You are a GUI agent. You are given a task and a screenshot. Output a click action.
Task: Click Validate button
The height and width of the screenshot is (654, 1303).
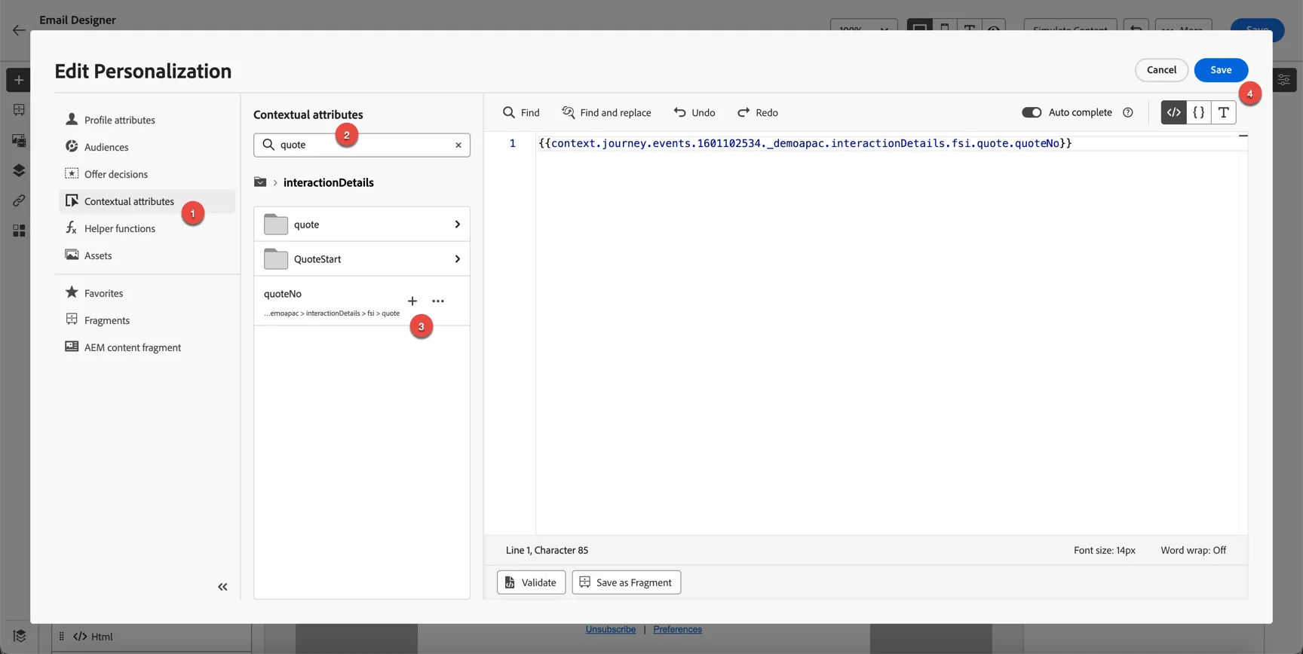[x=532, y=582]
